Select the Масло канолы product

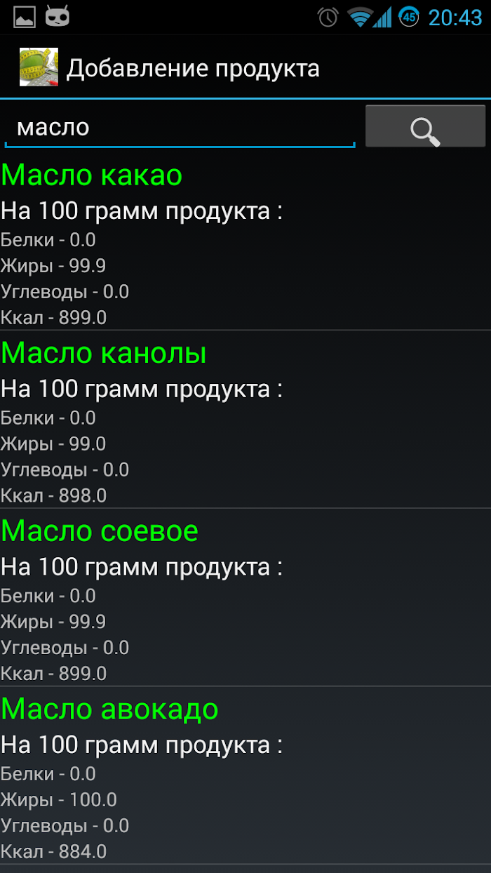point(245,420)
